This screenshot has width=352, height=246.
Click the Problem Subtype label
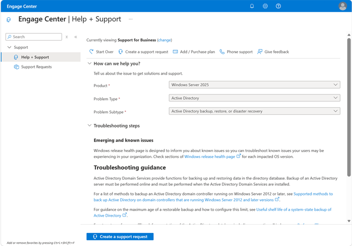108,112
